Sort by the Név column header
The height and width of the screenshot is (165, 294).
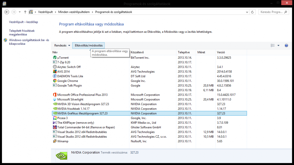pyautogui.click(x=90, y=52)
